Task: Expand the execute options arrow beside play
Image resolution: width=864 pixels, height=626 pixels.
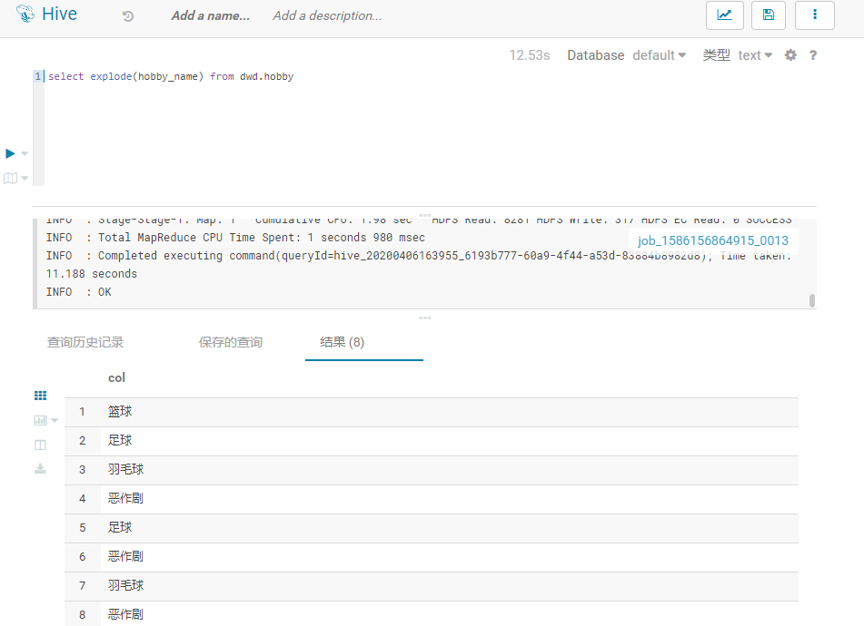Action: click(25, 154)
